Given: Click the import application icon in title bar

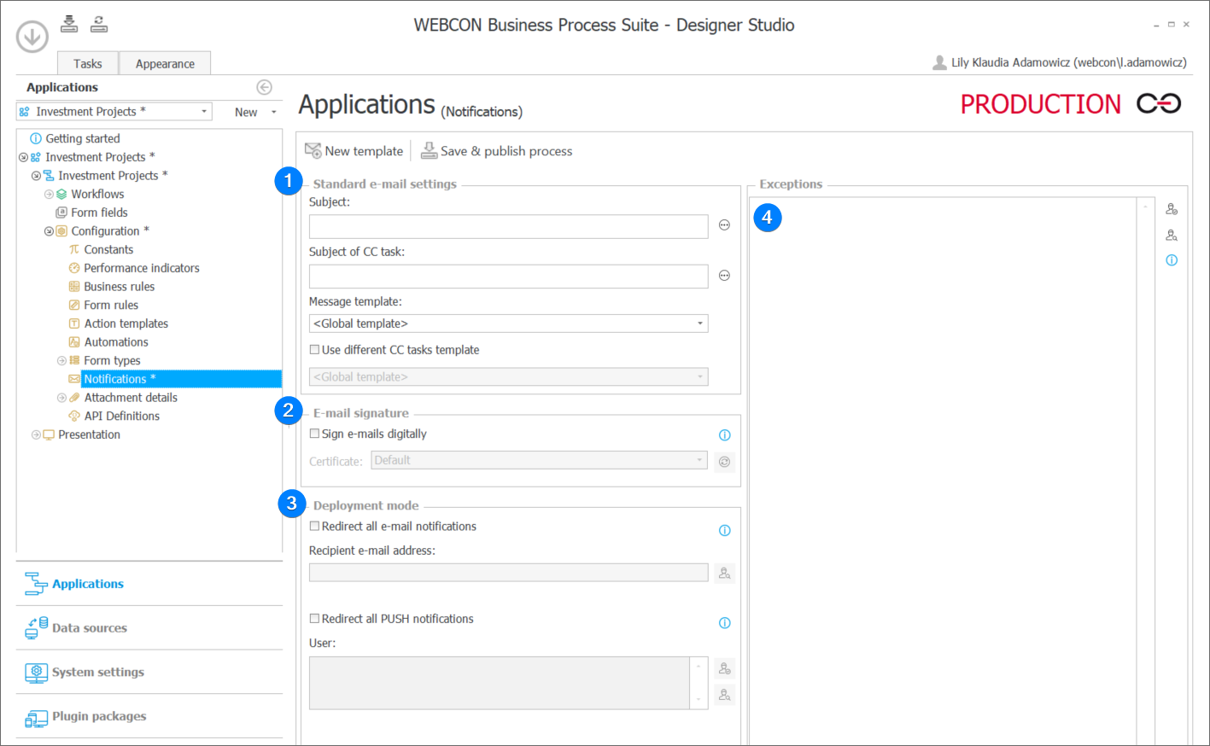Looking at the screenshot, I should [69, 24].
